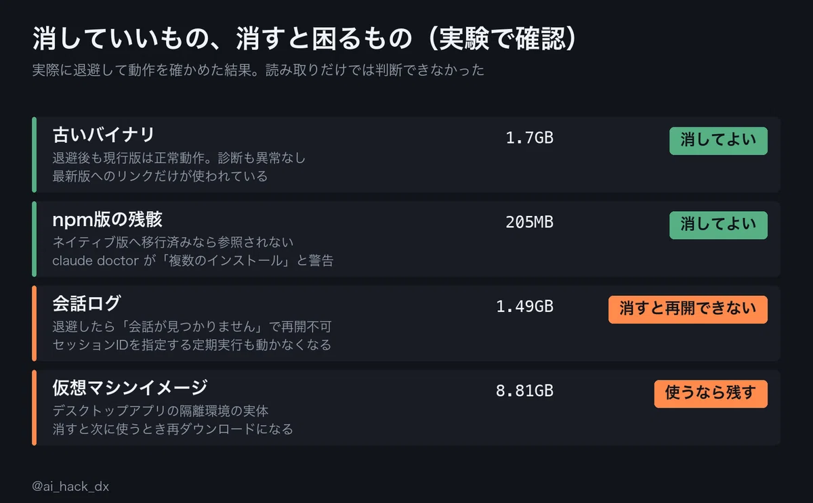Open the 古いバイナリ row title

pos(104,135)
